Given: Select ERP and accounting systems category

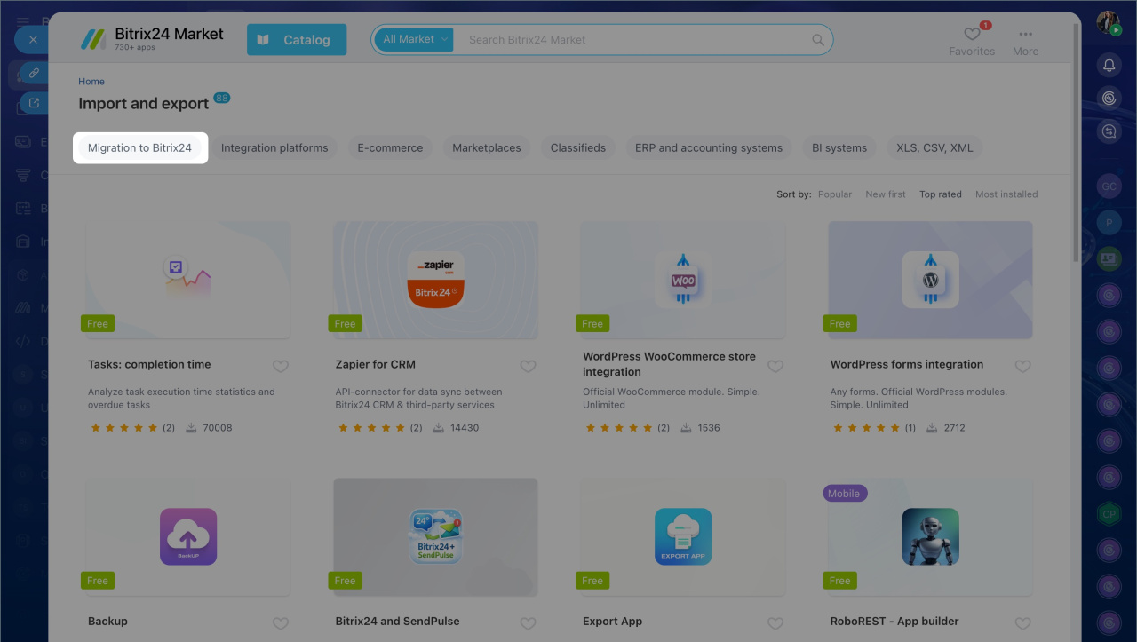Looking at the screenshot, I should click(709, 147).
